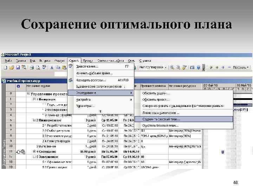253x190 pixels.
Task: Click the Copy Picture camera icon
Action: (192, 67)
